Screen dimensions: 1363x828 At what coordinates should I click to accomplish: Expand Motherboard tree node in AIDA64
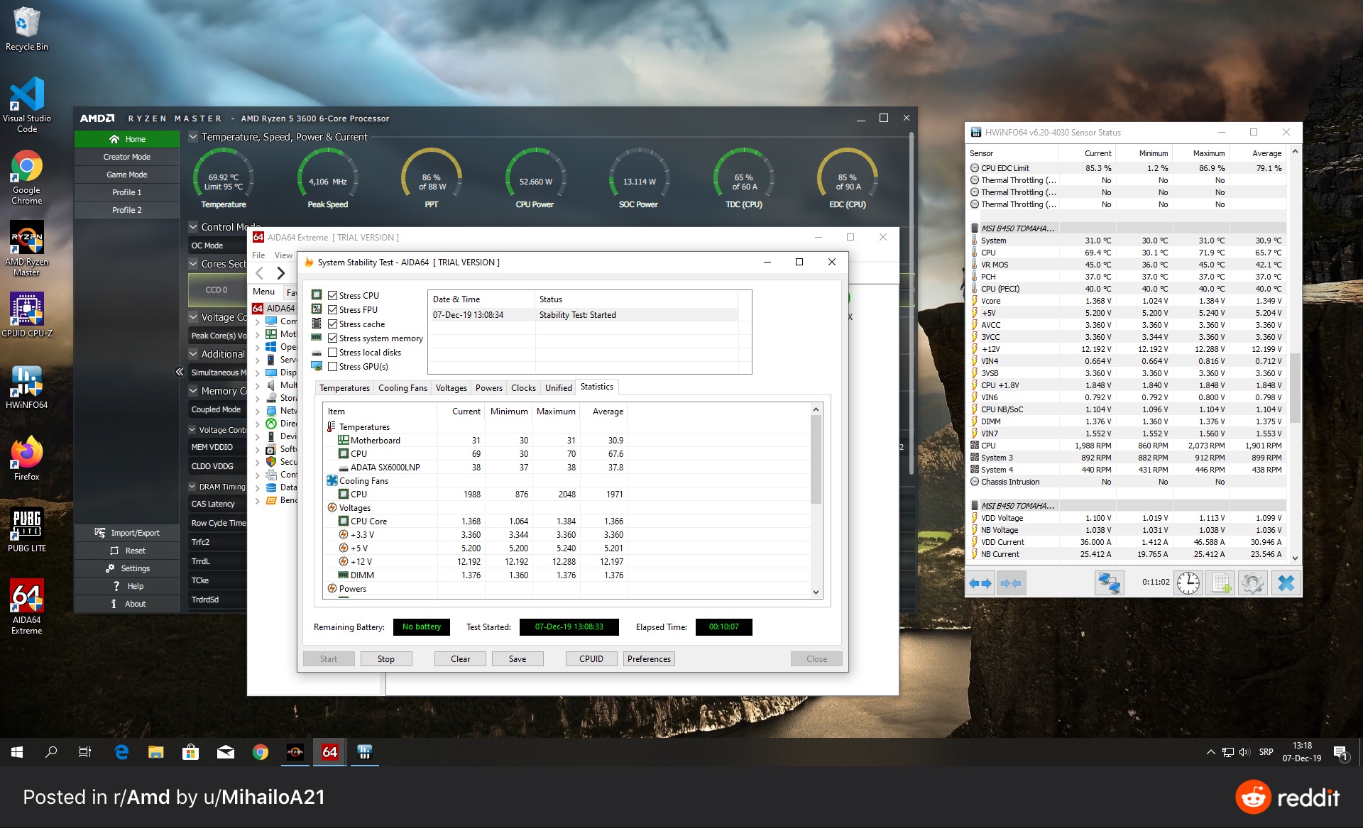coord(258,334)
